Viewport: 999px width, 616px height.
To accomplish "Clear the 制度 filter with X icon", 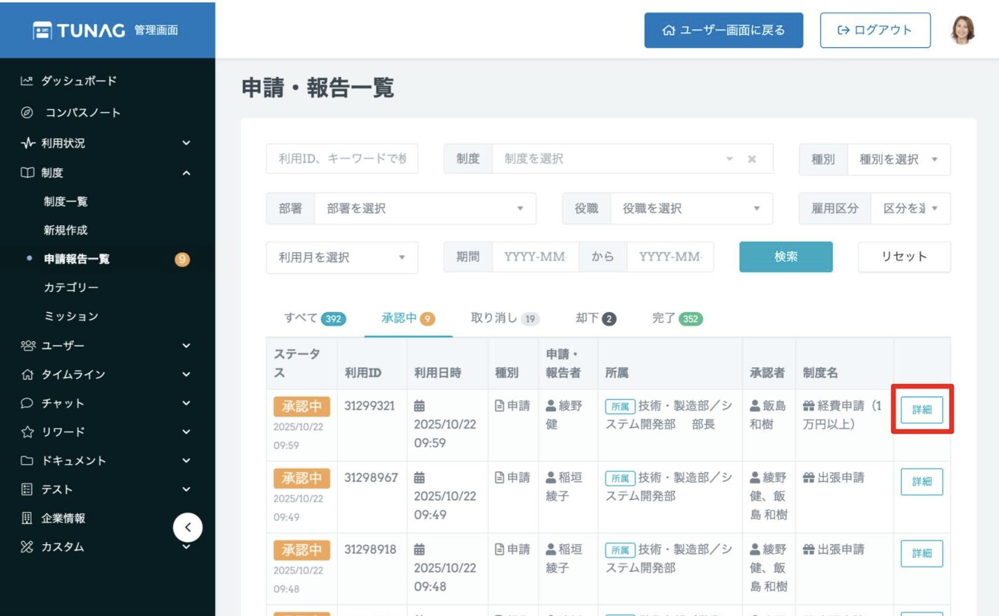I will click(x=751, y=159).
